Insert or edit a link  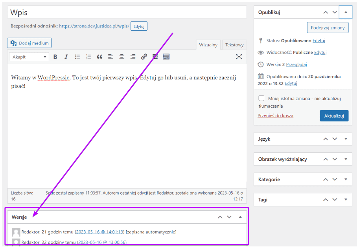click(144, 57)
